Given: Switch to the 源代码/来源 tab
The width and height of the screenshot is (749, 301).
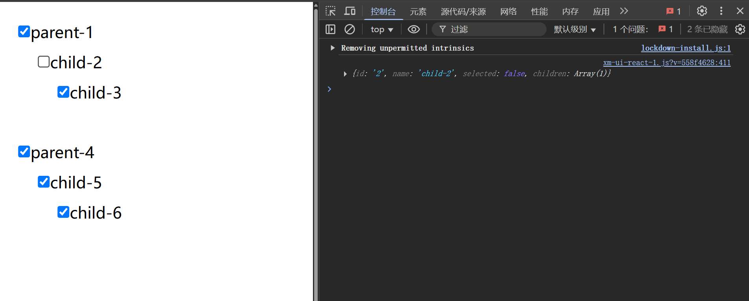Looking at the screenshot, I should (463, 11).
